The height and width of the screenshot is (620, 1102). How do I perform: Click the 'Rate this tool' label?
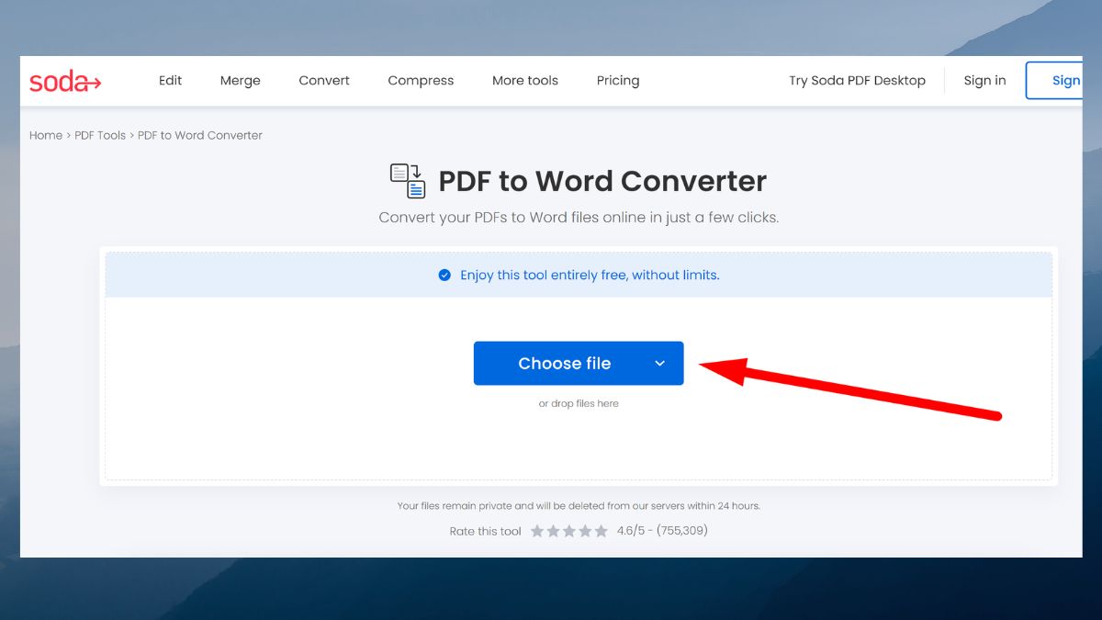[485, 531]
